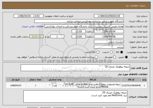
Task: Select the کالا/خدمت radio button
Action: click(x=98, y=52)
